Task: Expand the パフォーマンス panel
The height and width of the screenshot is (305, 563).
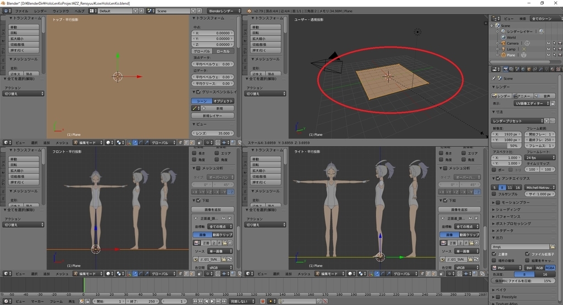Action: tap(508, 217)
